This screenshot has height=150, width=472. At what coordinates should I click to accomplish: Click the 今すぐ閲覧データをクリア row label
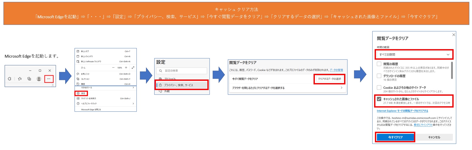[x=245, y=79]
